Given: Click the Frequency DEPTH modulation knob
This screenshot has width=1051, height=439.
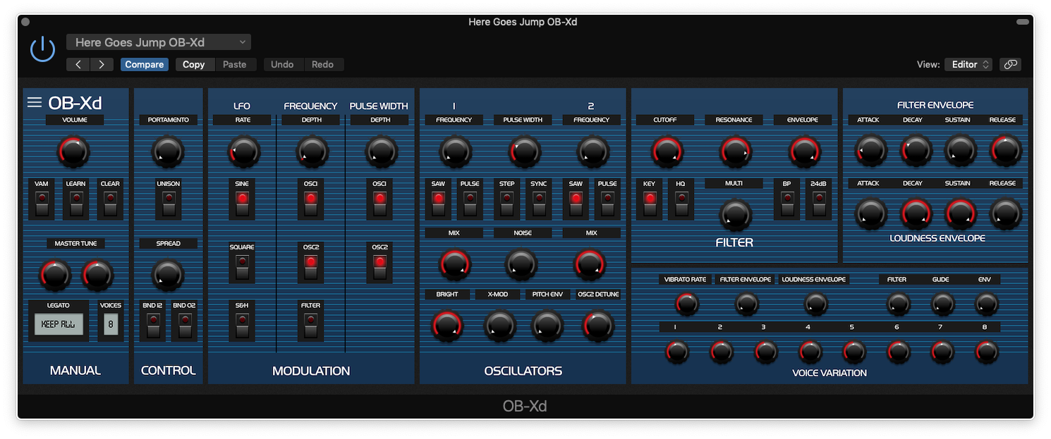Looking at the screenshot, I should tap(312, 152).
